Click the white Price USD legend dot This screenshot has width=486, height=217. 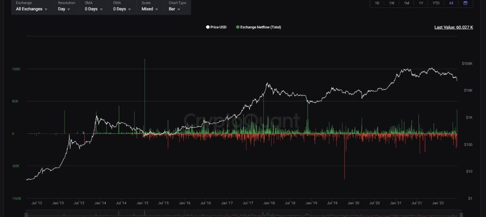208,27
